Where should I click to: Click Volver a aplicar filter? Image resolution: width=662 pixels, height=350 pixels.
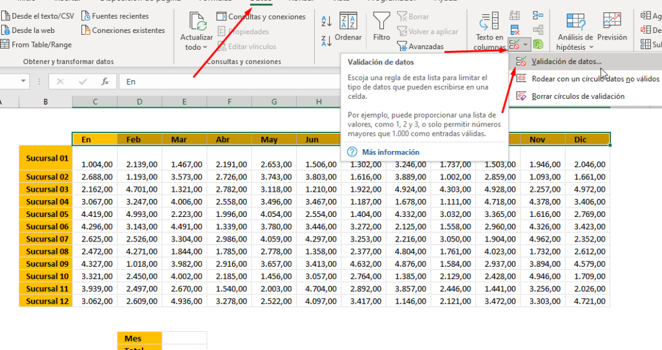[x=427, y=31]
